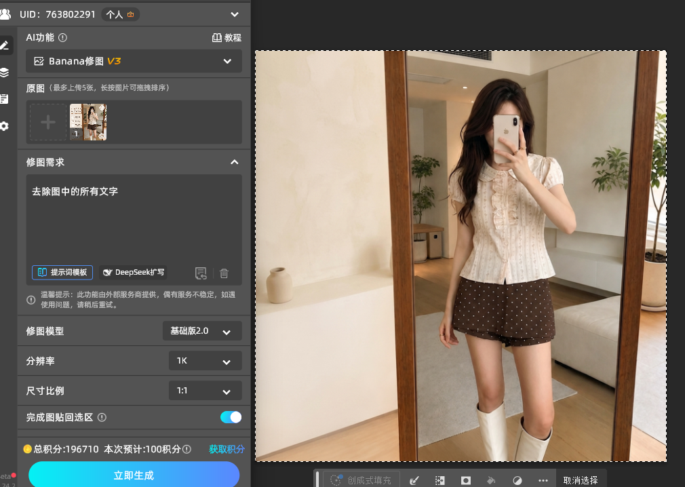Click 取消选择 to deselect

point(581,480)
